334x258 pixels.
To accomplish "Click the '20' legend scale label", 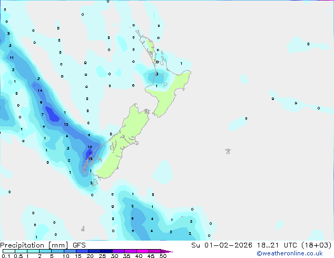I will click(x=90, y=256).
